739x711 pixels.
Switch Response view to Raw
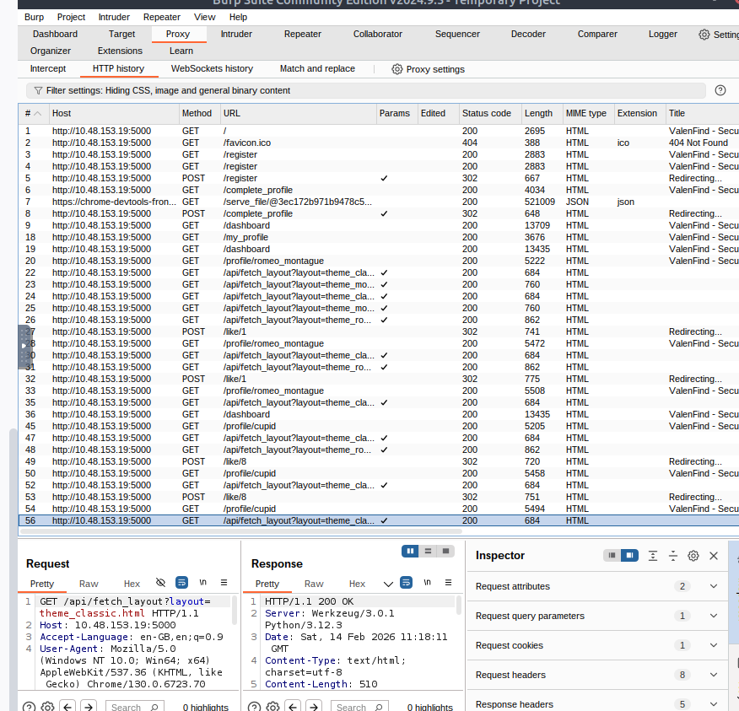pyautogui.click(x=314, y=584)
